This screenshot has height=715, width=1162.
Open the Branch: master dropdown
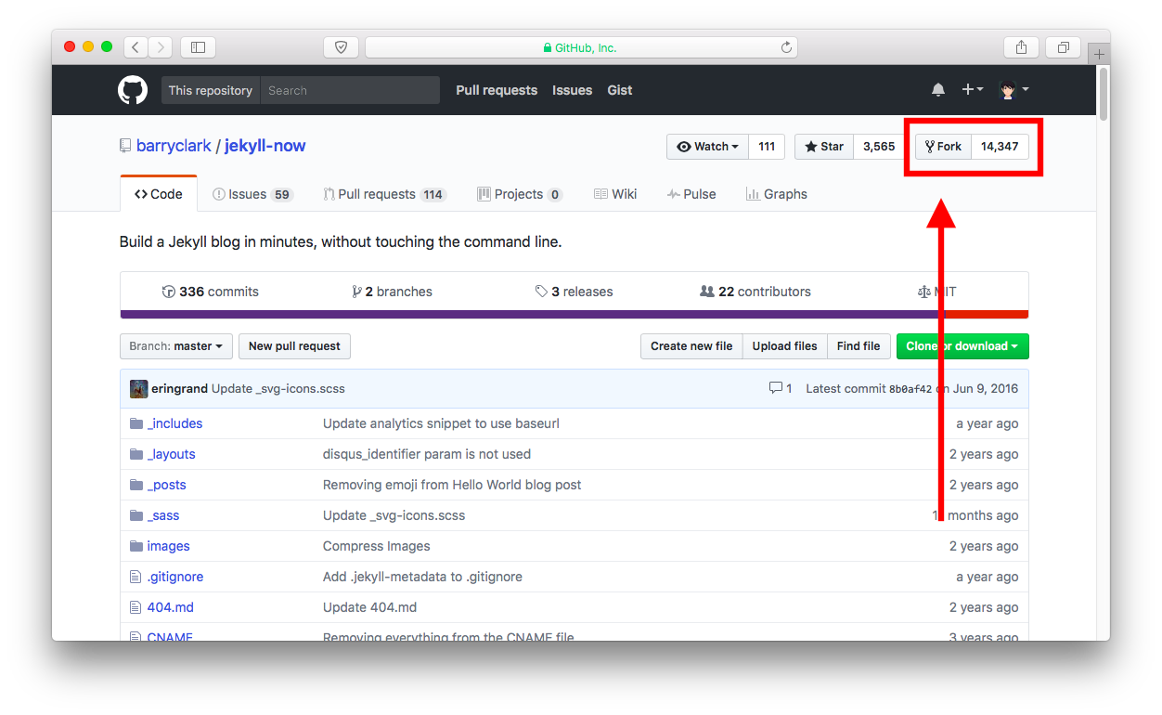175,346
